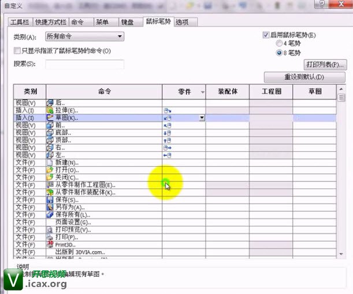Switch to the 键盘 tab

[127, 22]
